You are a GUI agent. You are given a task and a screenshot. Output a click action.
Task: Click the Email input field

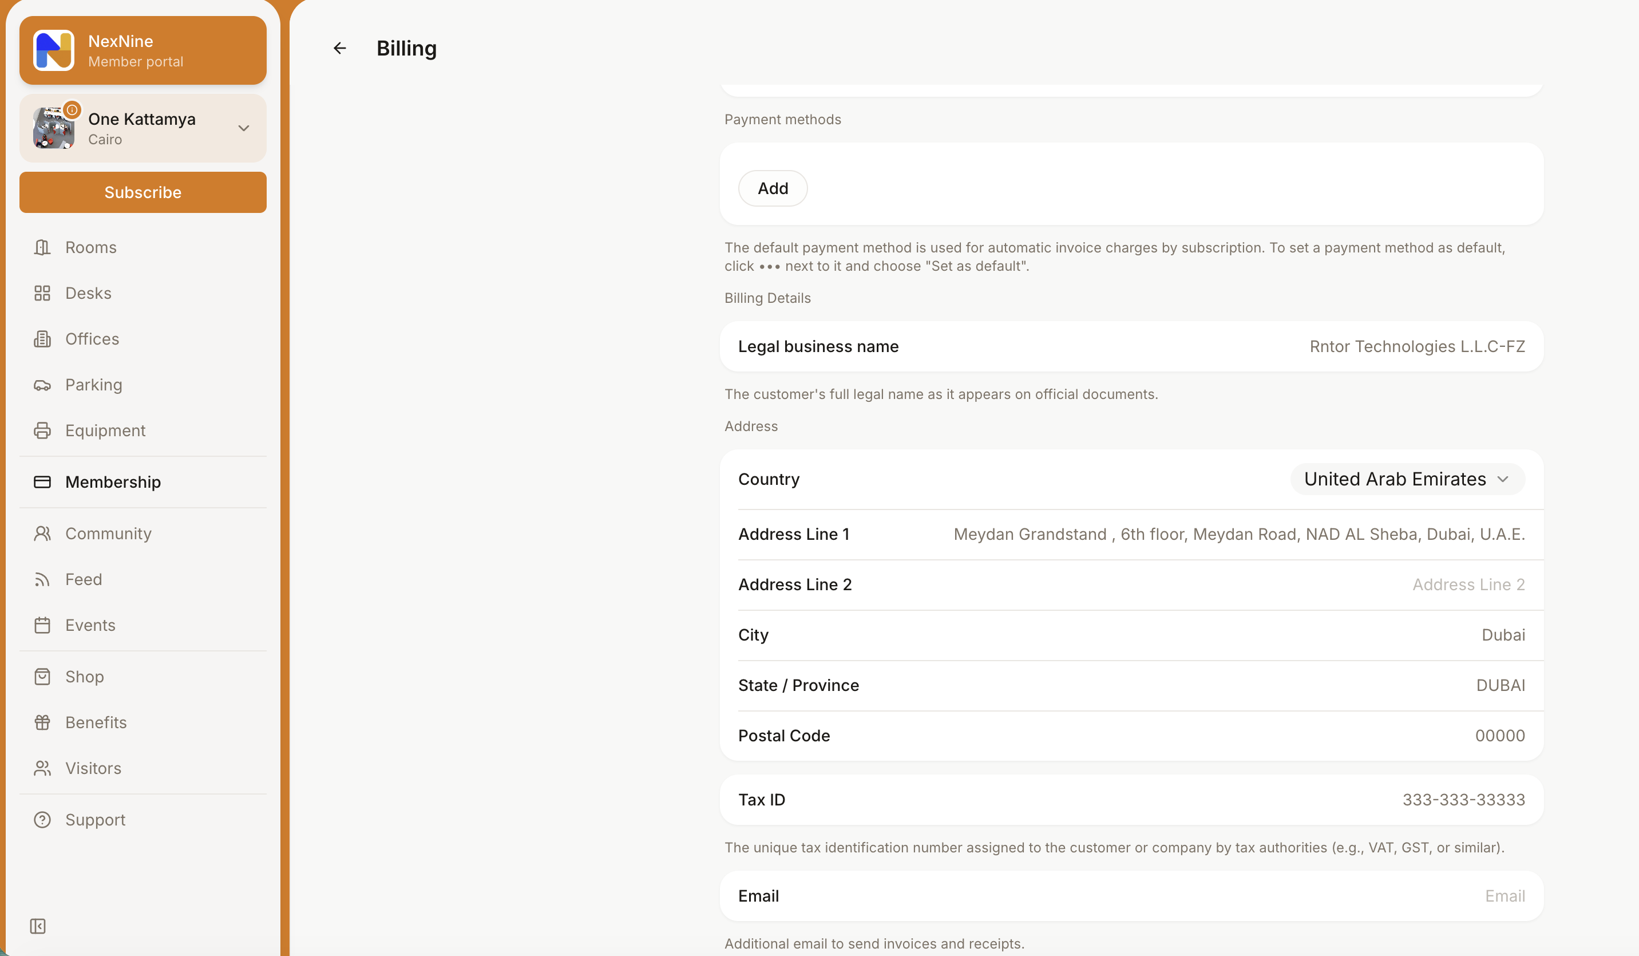point(1132,895)
